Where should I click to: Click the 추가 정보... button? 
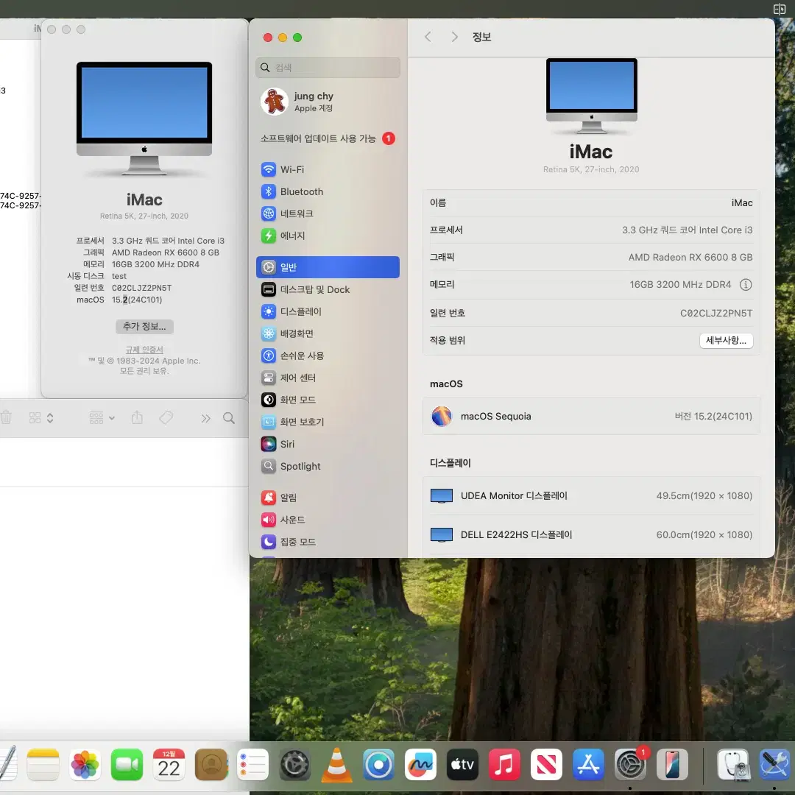[x=144, y=327]
